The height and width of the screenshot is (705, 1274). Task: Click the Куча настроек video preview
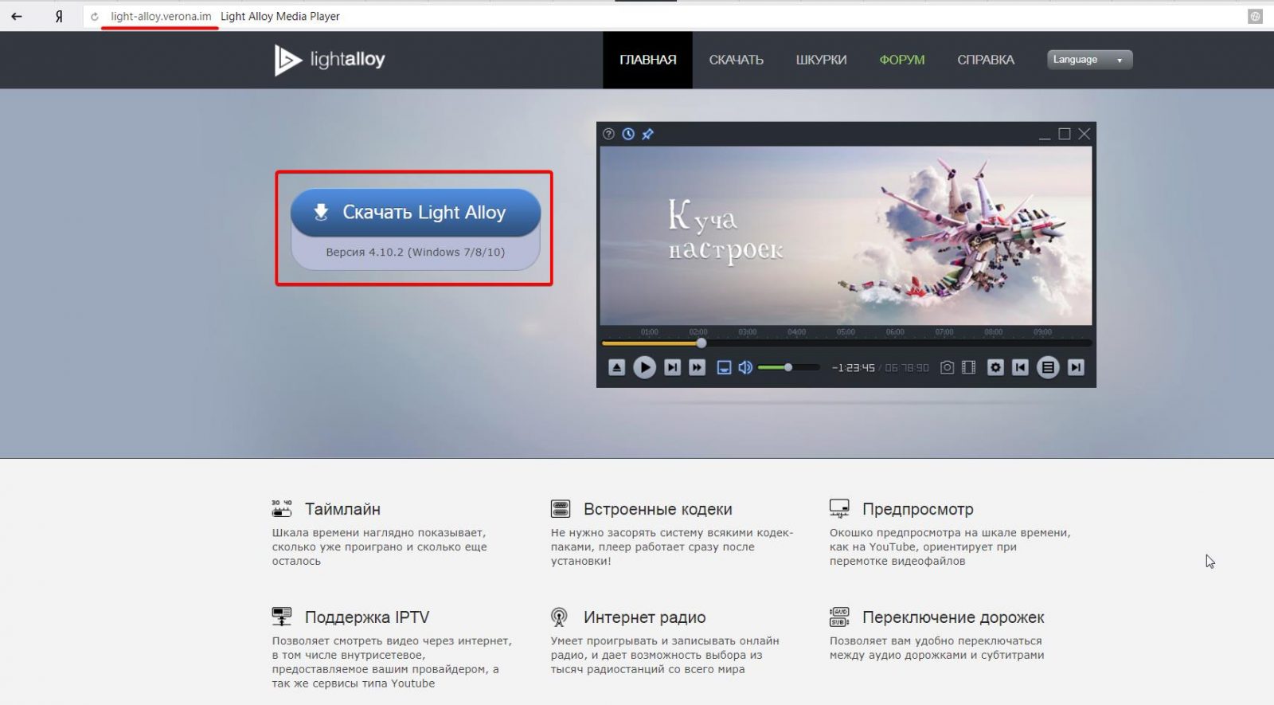(846, 236)
